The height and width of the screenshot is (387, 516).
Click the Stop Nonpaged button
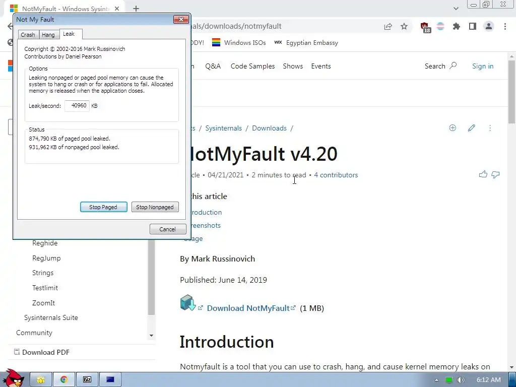(155, 207)
